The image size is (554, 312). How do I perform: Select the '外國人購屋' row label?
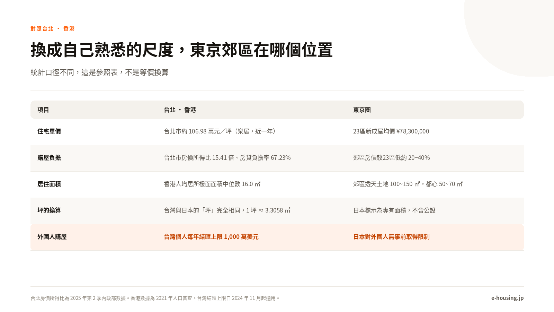52,237
